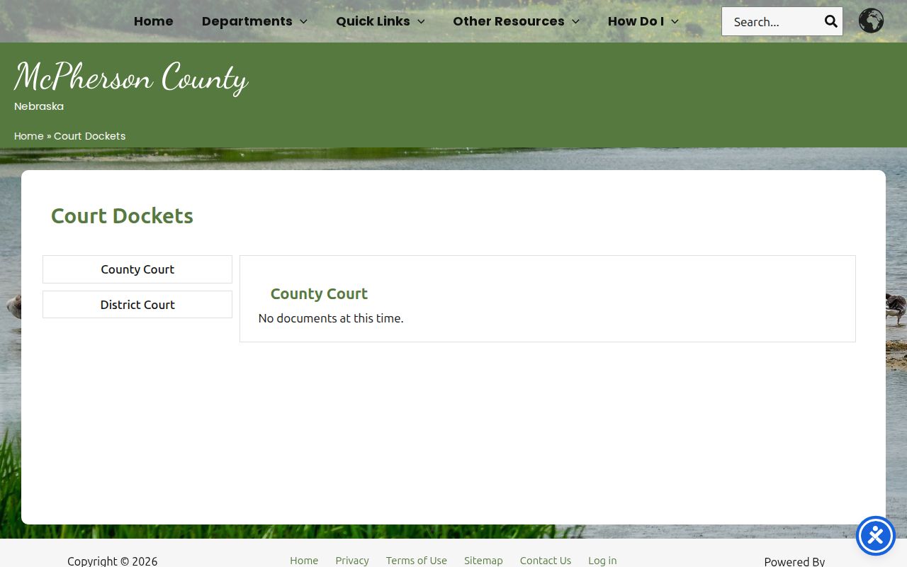
Task: Click the search magnifier icon
Action: [x=830, y=21]
